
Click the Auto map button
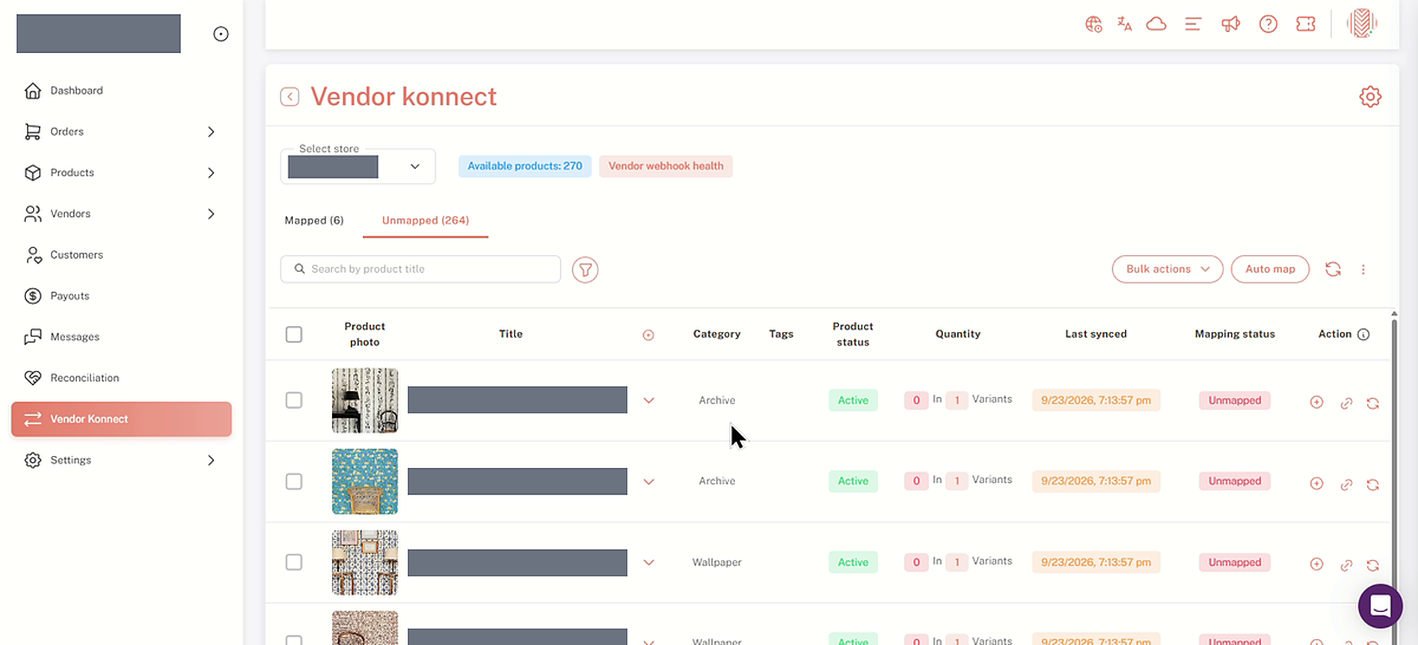[1270, 269]
